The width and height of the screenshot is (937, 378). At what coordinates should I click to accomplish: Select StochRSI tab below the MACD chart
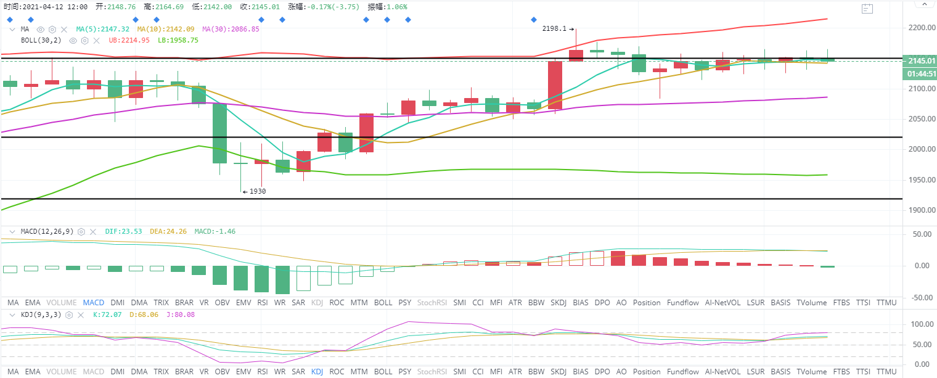[x=432, y=303]
